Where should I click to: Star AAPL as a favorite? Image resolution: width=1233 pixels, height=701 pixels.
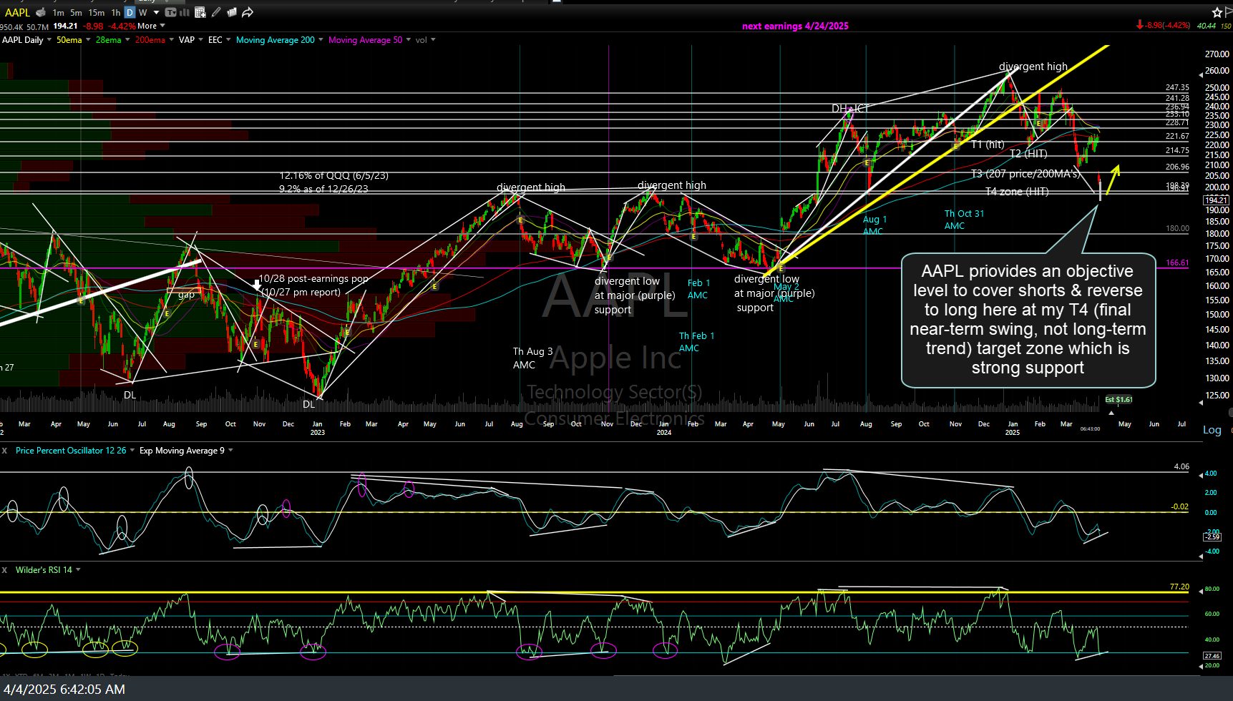[1217, 12]
